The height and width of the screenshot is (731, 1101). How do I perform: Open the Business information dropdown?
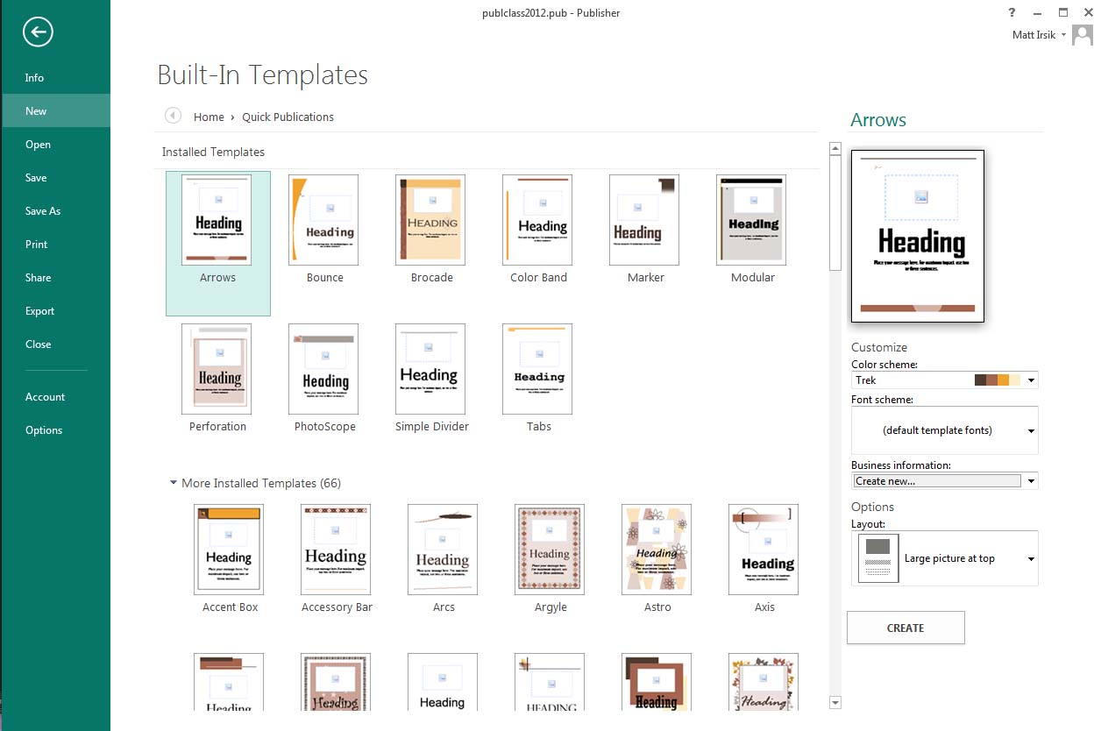1033,480
